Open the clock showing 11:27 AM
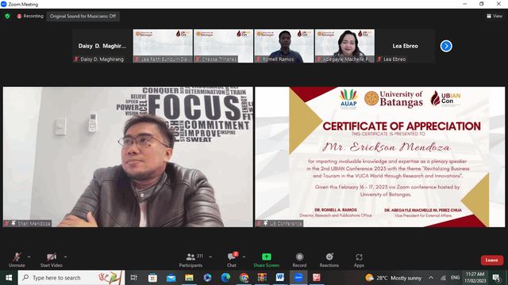This screenshot has height=285, width=508. click(475, 278)
